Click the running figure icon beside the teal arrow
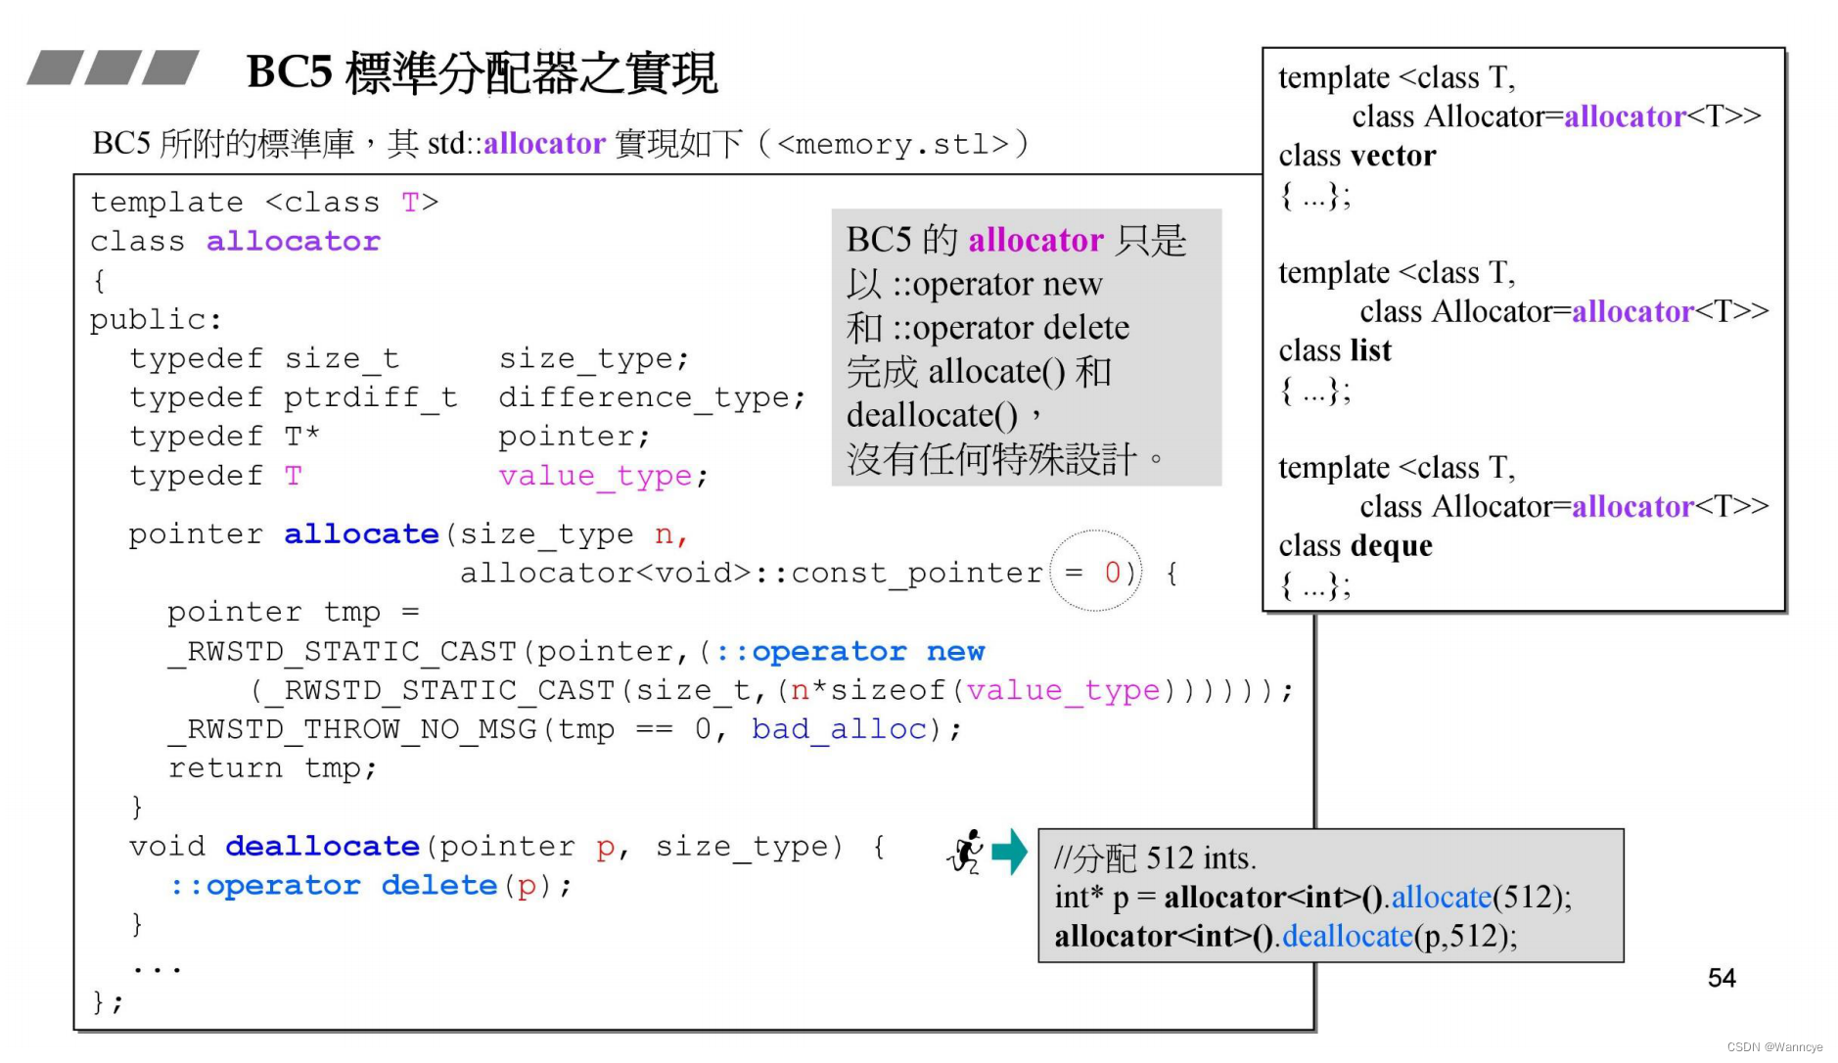 click(966, 852)
